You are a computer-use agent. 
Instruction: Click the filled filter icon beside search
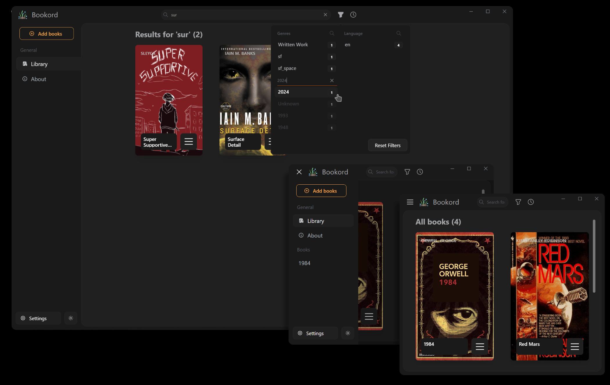click(x=341, y=15)
